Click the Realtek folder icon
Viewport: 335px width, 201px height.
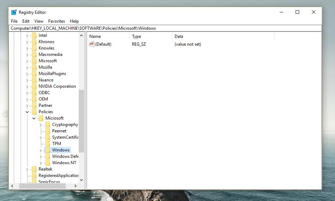coord(34,169)
